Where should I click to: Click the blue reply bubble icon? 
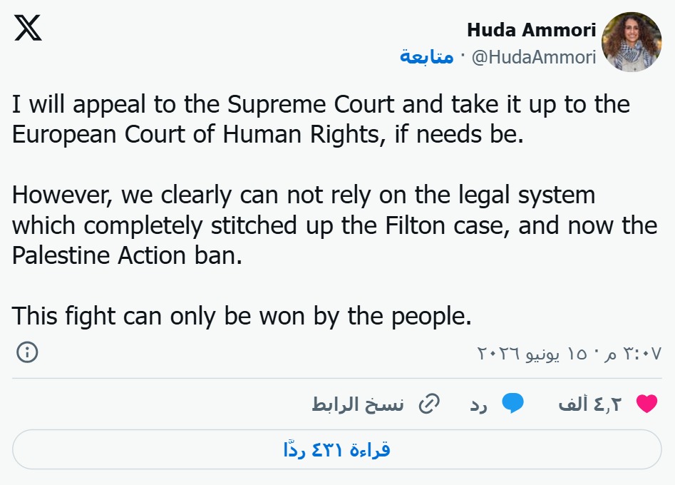[512, 404]
